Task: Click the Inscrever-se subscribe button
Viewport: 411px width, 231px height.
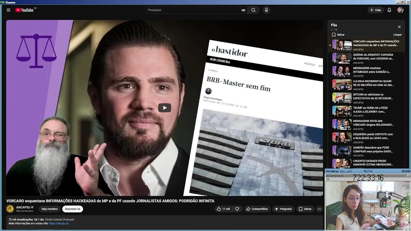Action: tap(73, 209)
